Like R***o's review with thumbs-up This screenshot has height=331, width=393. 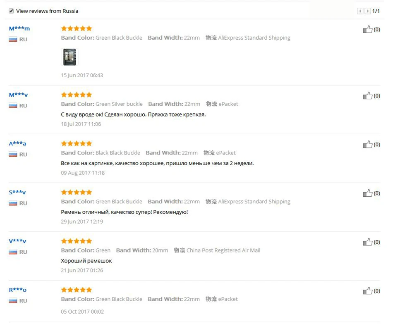pyautogui.click(x=367, y=291)
